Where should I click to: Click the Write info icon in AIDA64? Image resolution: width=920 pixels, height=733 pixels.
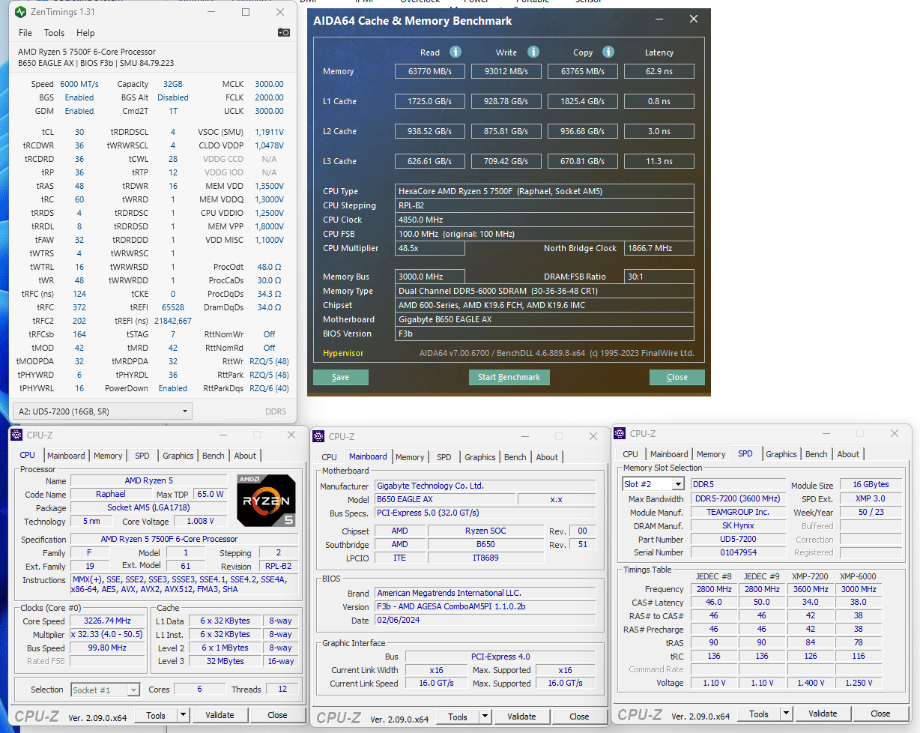coord(533,52)
